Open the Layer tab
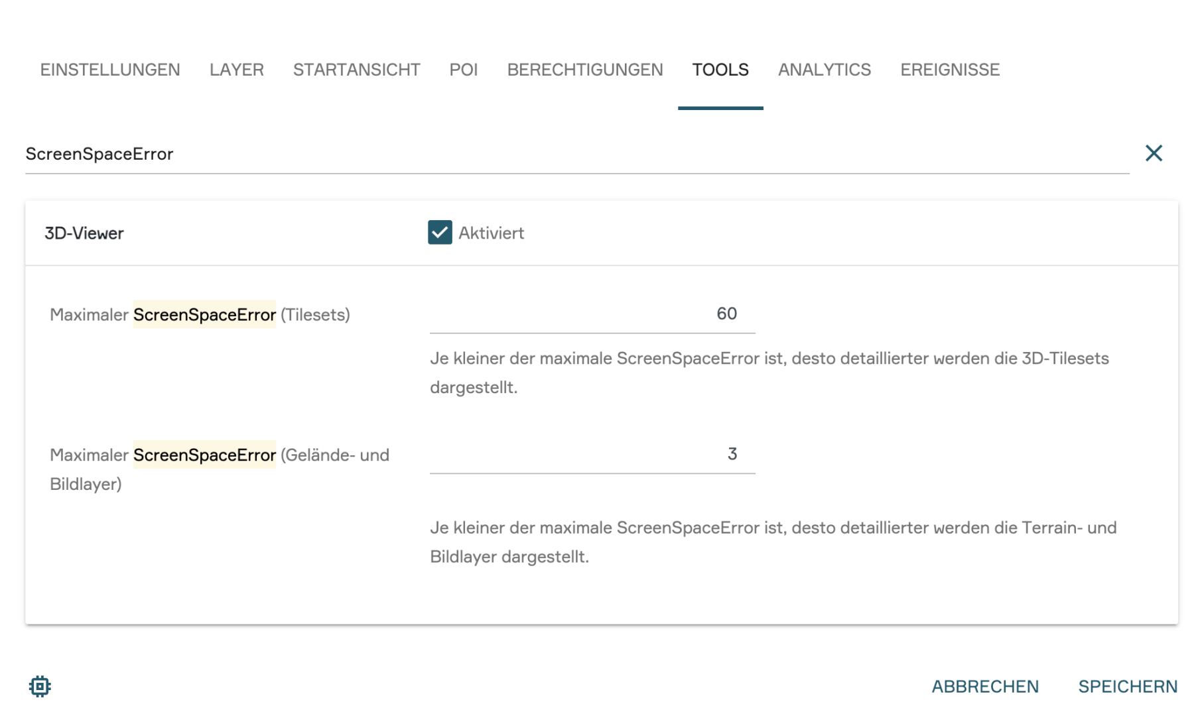This screenshot has width=1194, height=704. pyautogui.click(x=237, y=70)
